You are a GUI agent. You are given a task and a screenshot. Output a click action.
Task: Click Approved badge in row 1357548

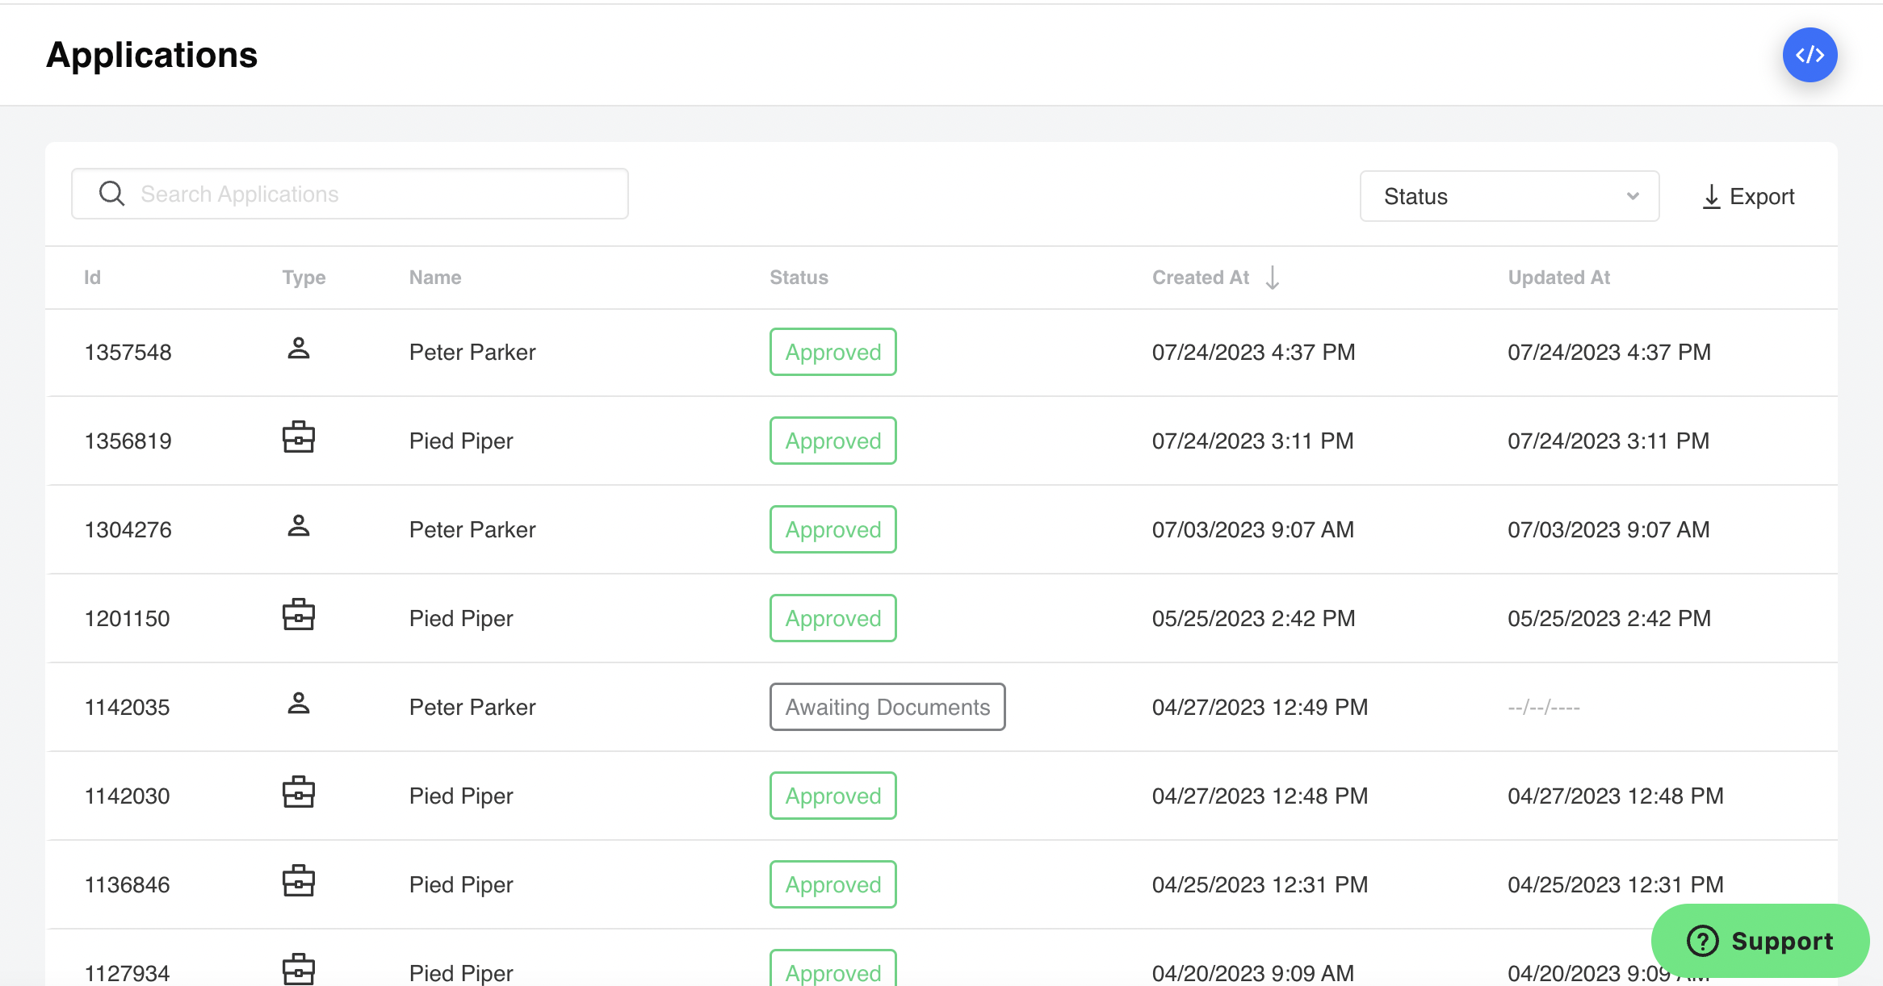pos(832,352)
